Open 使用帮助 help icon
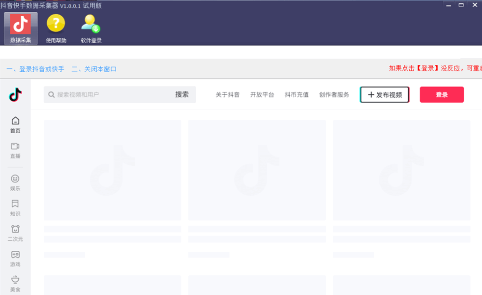 tap(56, 29)
